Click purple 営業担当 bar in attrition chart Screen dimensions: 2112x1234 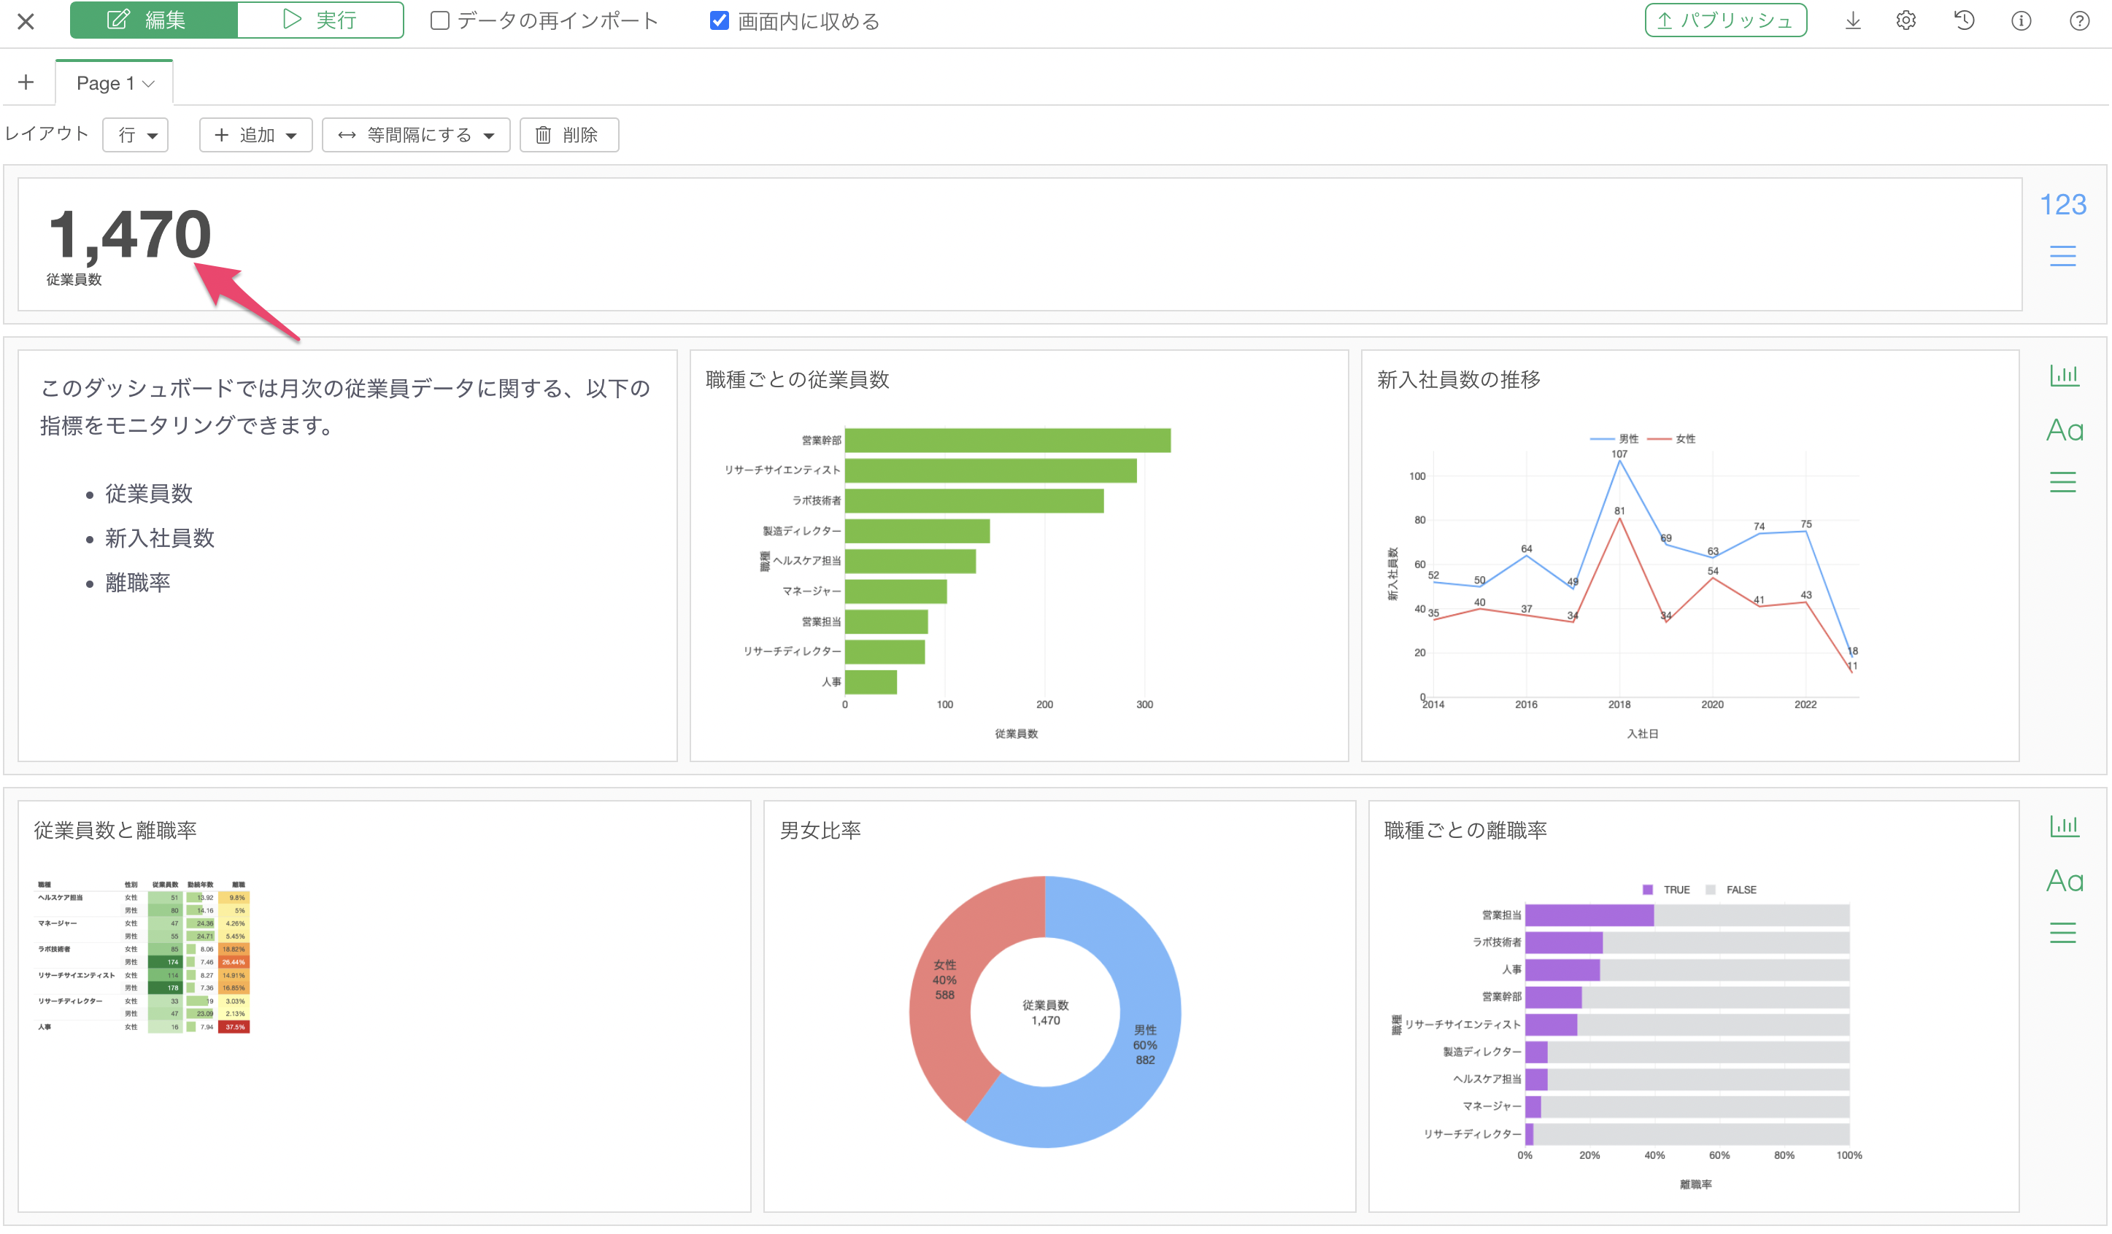(x=1589, y=915)
